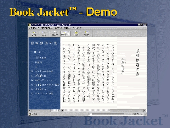Click the Help (ヘルプ) toolbar icon
Screen dimensions: 170x128
[86, 33]
